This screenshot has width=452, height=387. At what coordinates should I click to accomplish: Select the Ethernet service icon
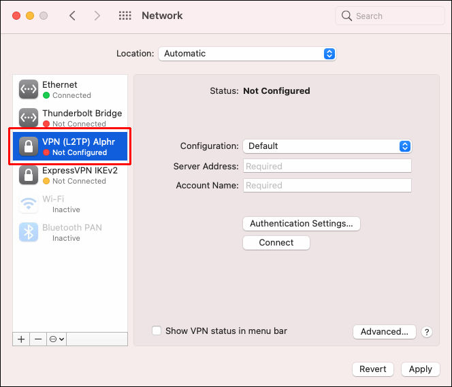[x=29, y=89]
